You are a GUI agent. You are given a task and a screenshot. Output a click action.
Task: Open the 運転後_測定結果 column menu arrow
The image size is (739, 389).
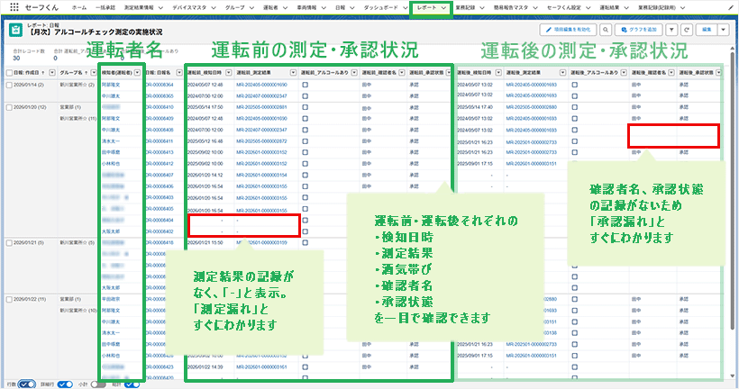(x=562, y=73)
